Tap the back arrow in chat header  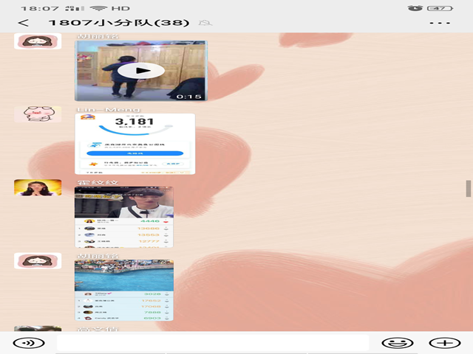point(24,22)
